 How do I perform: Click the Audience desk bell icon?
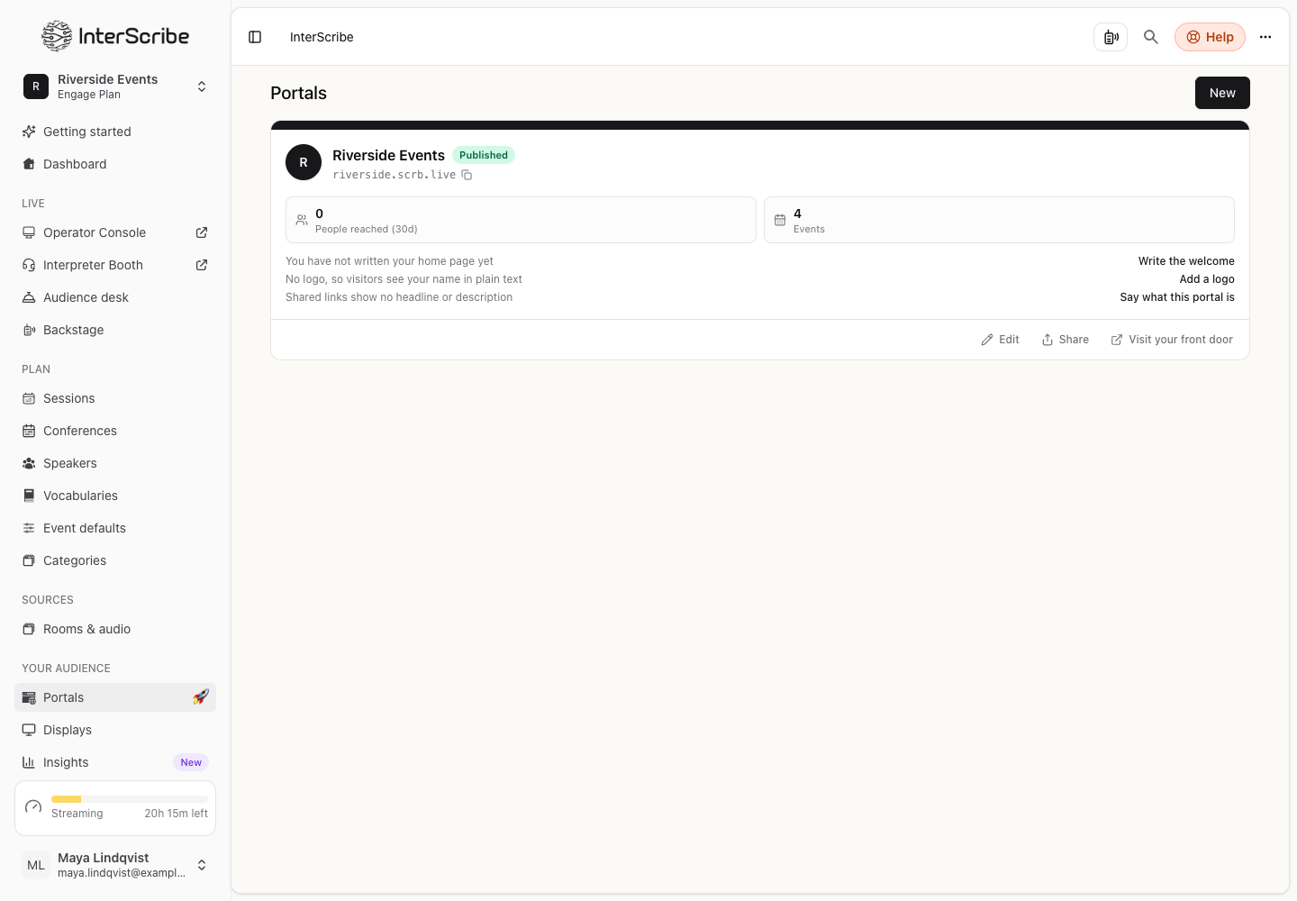29,297
